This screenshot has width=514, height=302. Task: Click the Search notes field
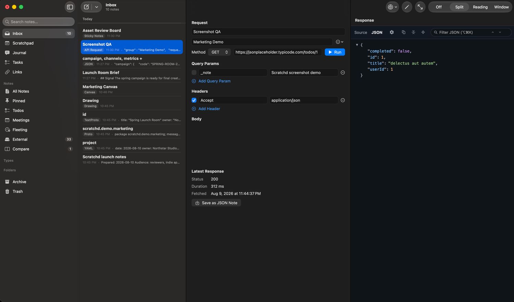pyautogui.click(x=38, y=22)
